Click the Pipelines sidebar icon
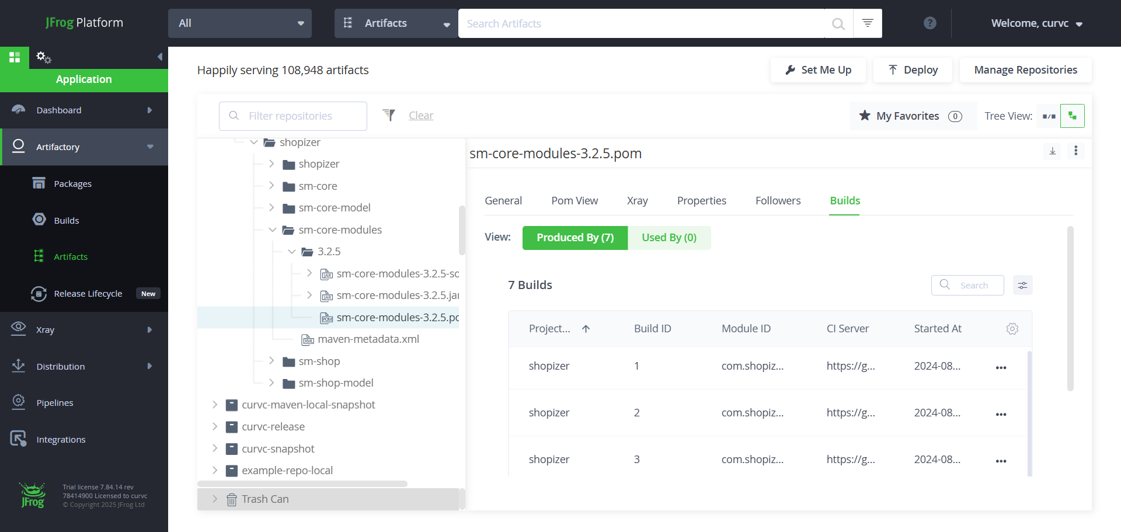Screen dimensions: 1121x532 click(19, 402)
